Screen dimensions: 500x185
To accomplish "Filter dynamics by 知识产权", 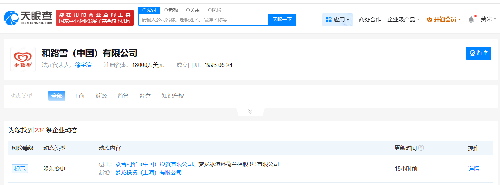I will tap(173, 96).
